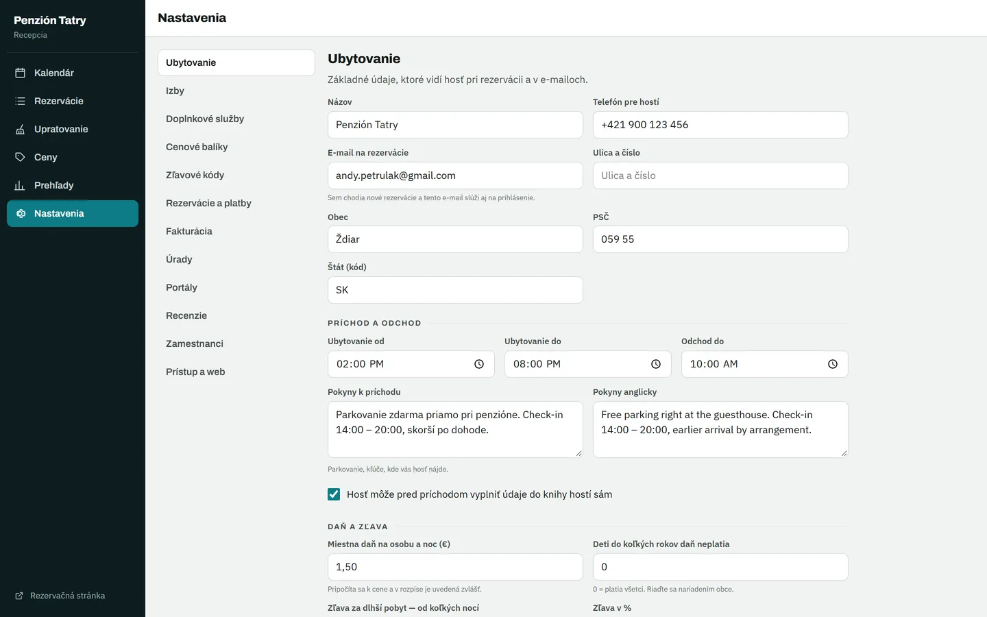The image size is (987, 617).
Task: Click the empty Ulica a číslo field
Action: tap(720, 176)
